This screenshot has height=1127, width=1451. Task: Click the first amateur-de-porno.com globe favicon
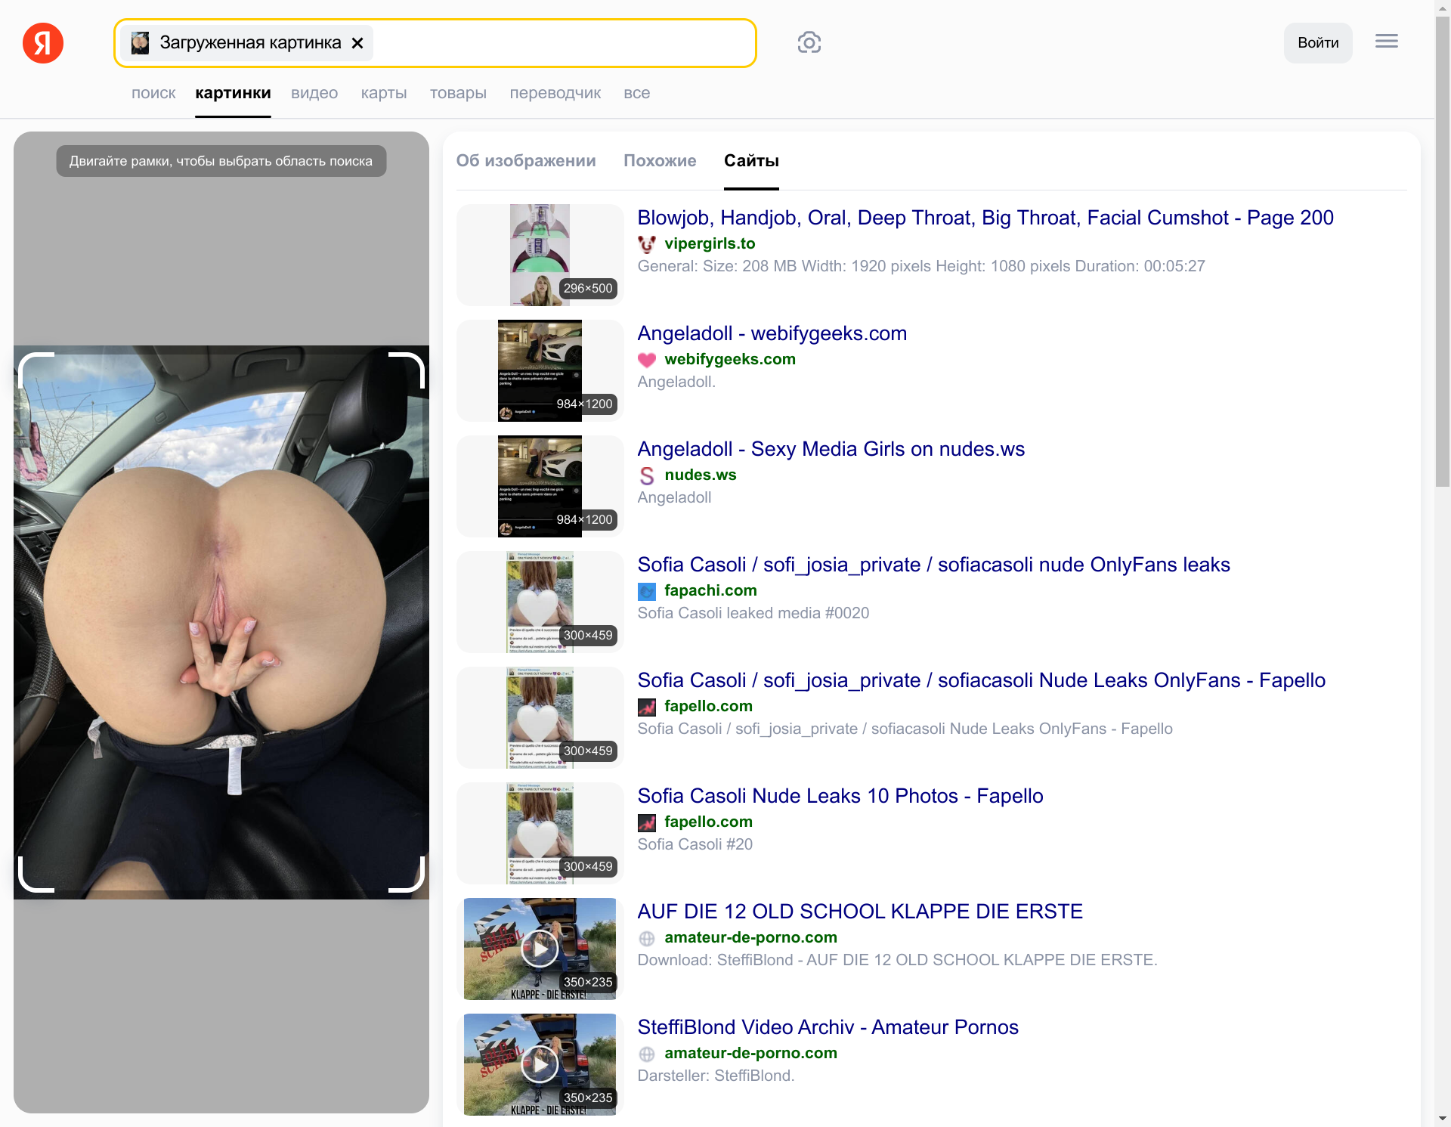click(647, 938)
